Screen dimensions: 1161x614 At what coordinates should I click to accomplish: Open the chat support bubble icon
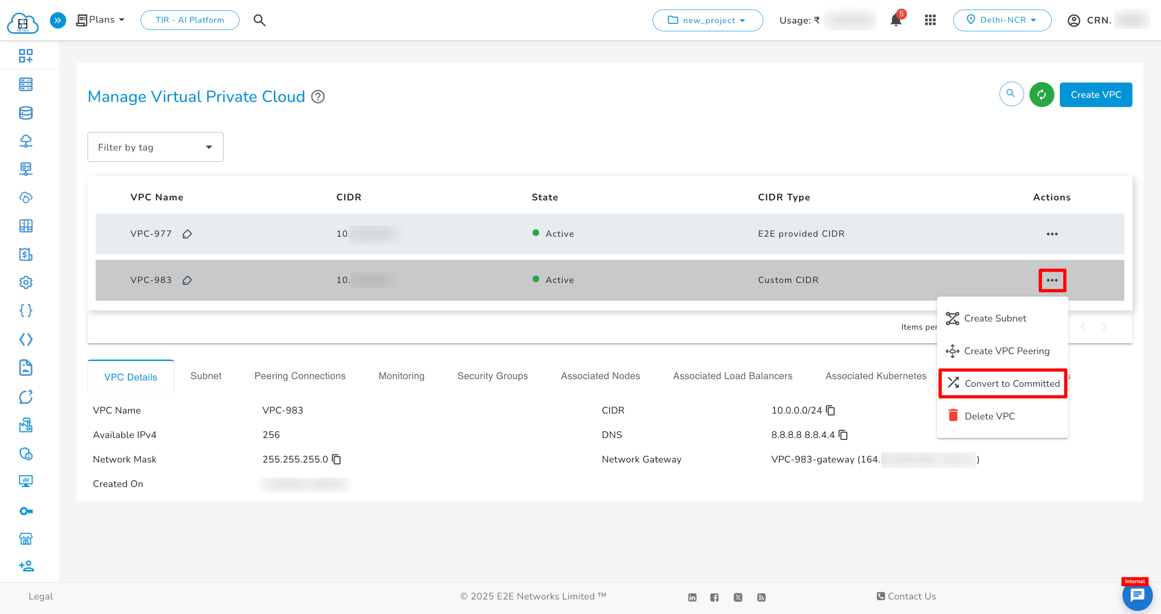point(1137,595)
